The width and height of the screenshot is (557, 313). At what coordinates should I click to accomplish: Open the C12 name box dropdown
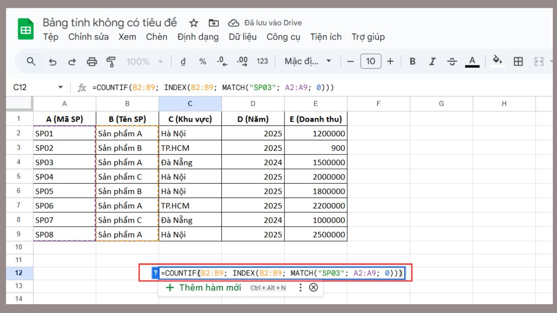[61, 87]
